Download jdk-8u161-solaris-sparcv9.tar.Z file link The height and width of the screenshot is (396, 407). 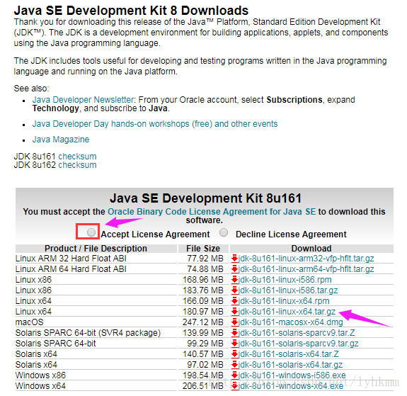point(297,333)
